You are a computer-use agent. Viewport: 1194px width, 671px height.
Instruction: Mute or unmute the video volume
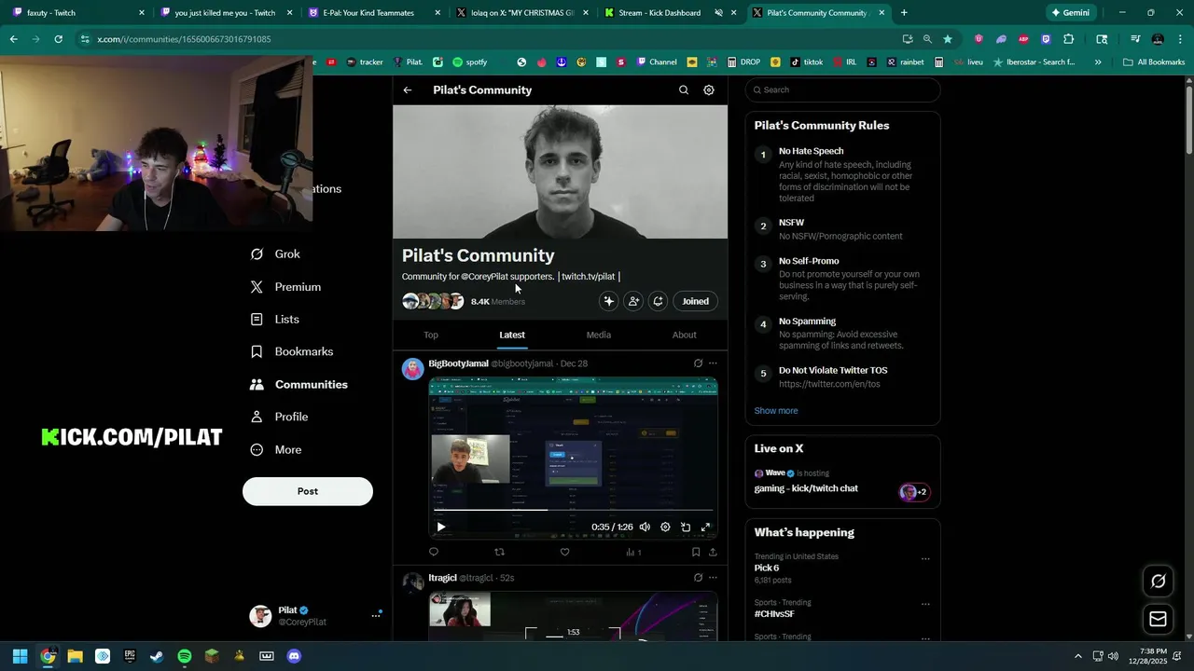point(645,527)
